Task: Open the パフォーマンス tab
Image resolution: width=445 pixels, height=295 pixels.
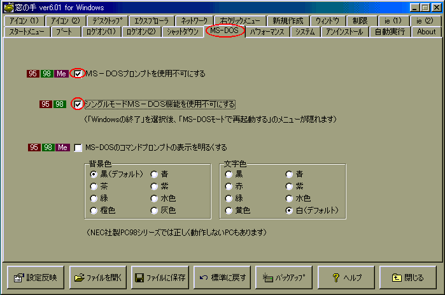Action: coord(267,32)
